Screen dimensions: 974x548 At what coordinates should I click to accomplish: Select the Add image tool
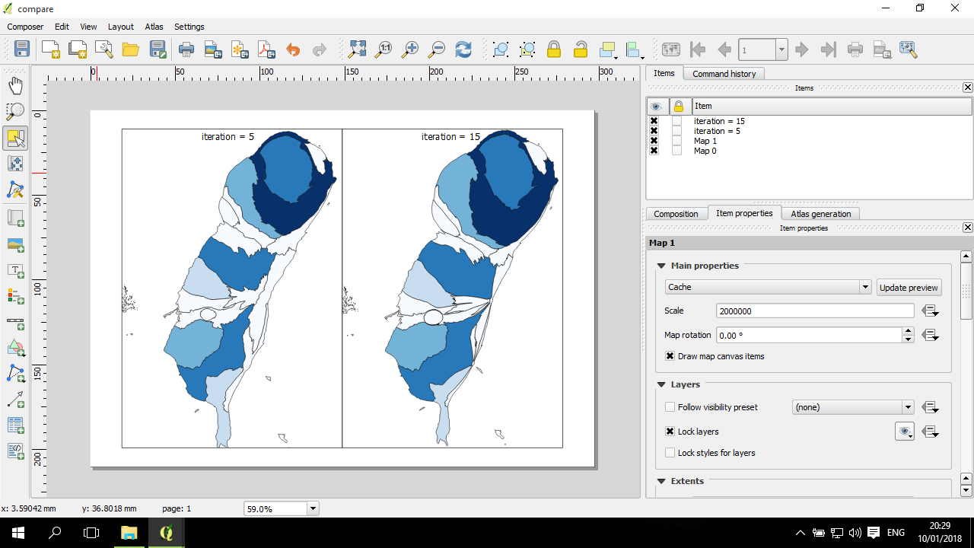pyautogui.click(x=15, y=244)
